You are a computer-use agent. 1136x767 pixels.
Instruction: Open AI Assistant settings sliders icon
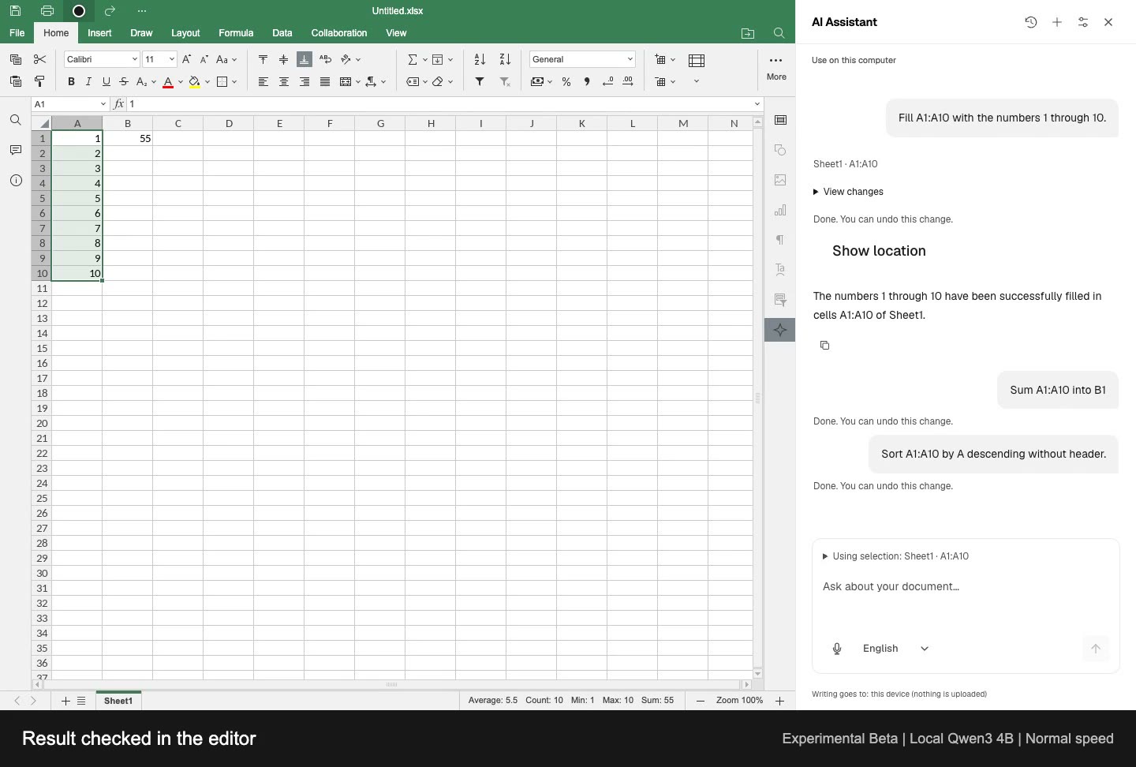(1083, 22)
